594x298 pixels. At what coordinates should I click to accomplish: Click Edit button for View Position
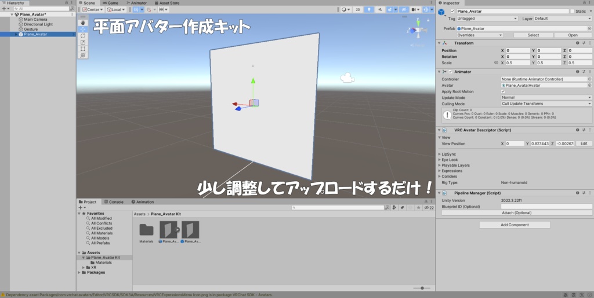pyautogui.click(x=584, y=144)
